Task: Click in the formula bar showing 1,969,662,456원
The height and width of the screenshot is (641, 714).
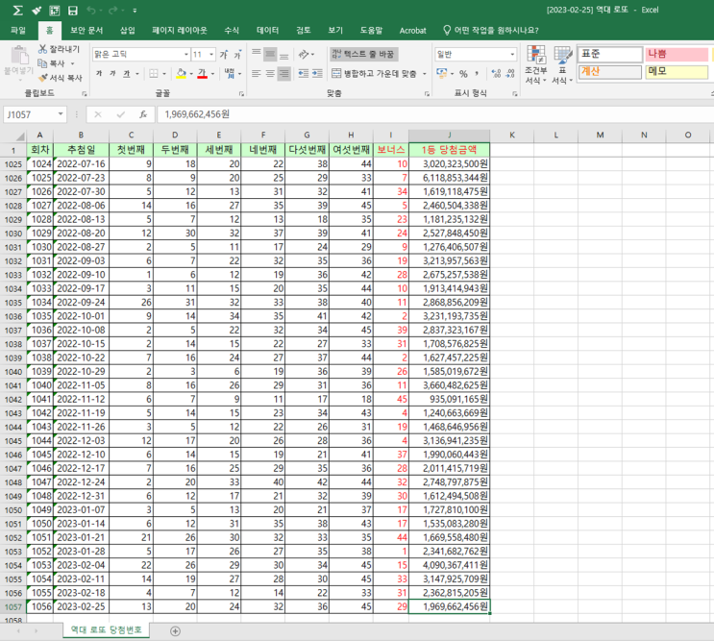Action: (x=435, y=114)
